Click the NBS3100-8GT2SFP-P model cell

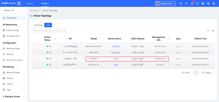(x=94, y=46)
